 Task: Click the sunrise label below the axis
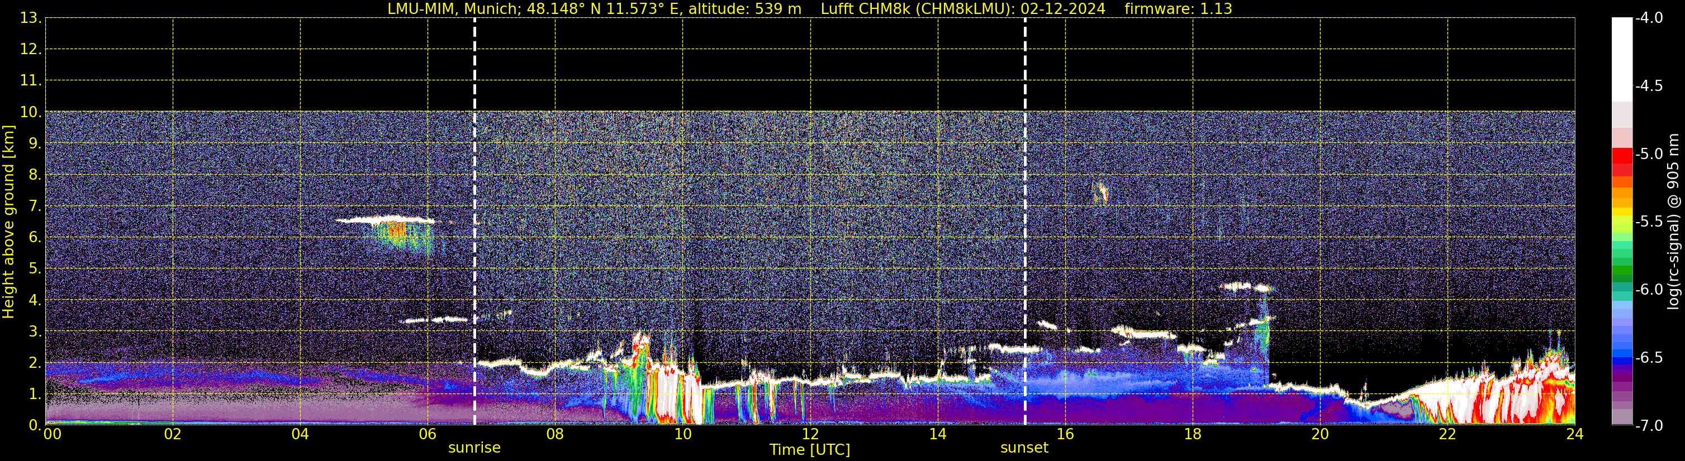click(474, 448)
